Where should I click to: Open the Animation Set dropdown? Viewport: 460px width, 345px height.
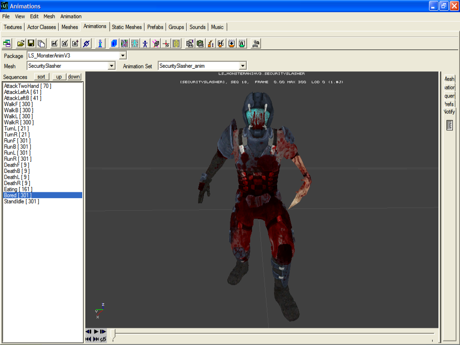click(243, 66)
